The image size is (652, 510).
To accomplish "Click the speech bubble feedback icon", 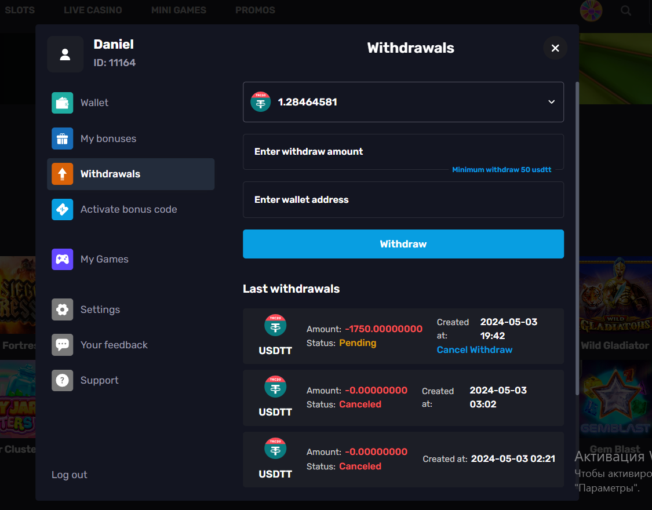I will [62, 345].
